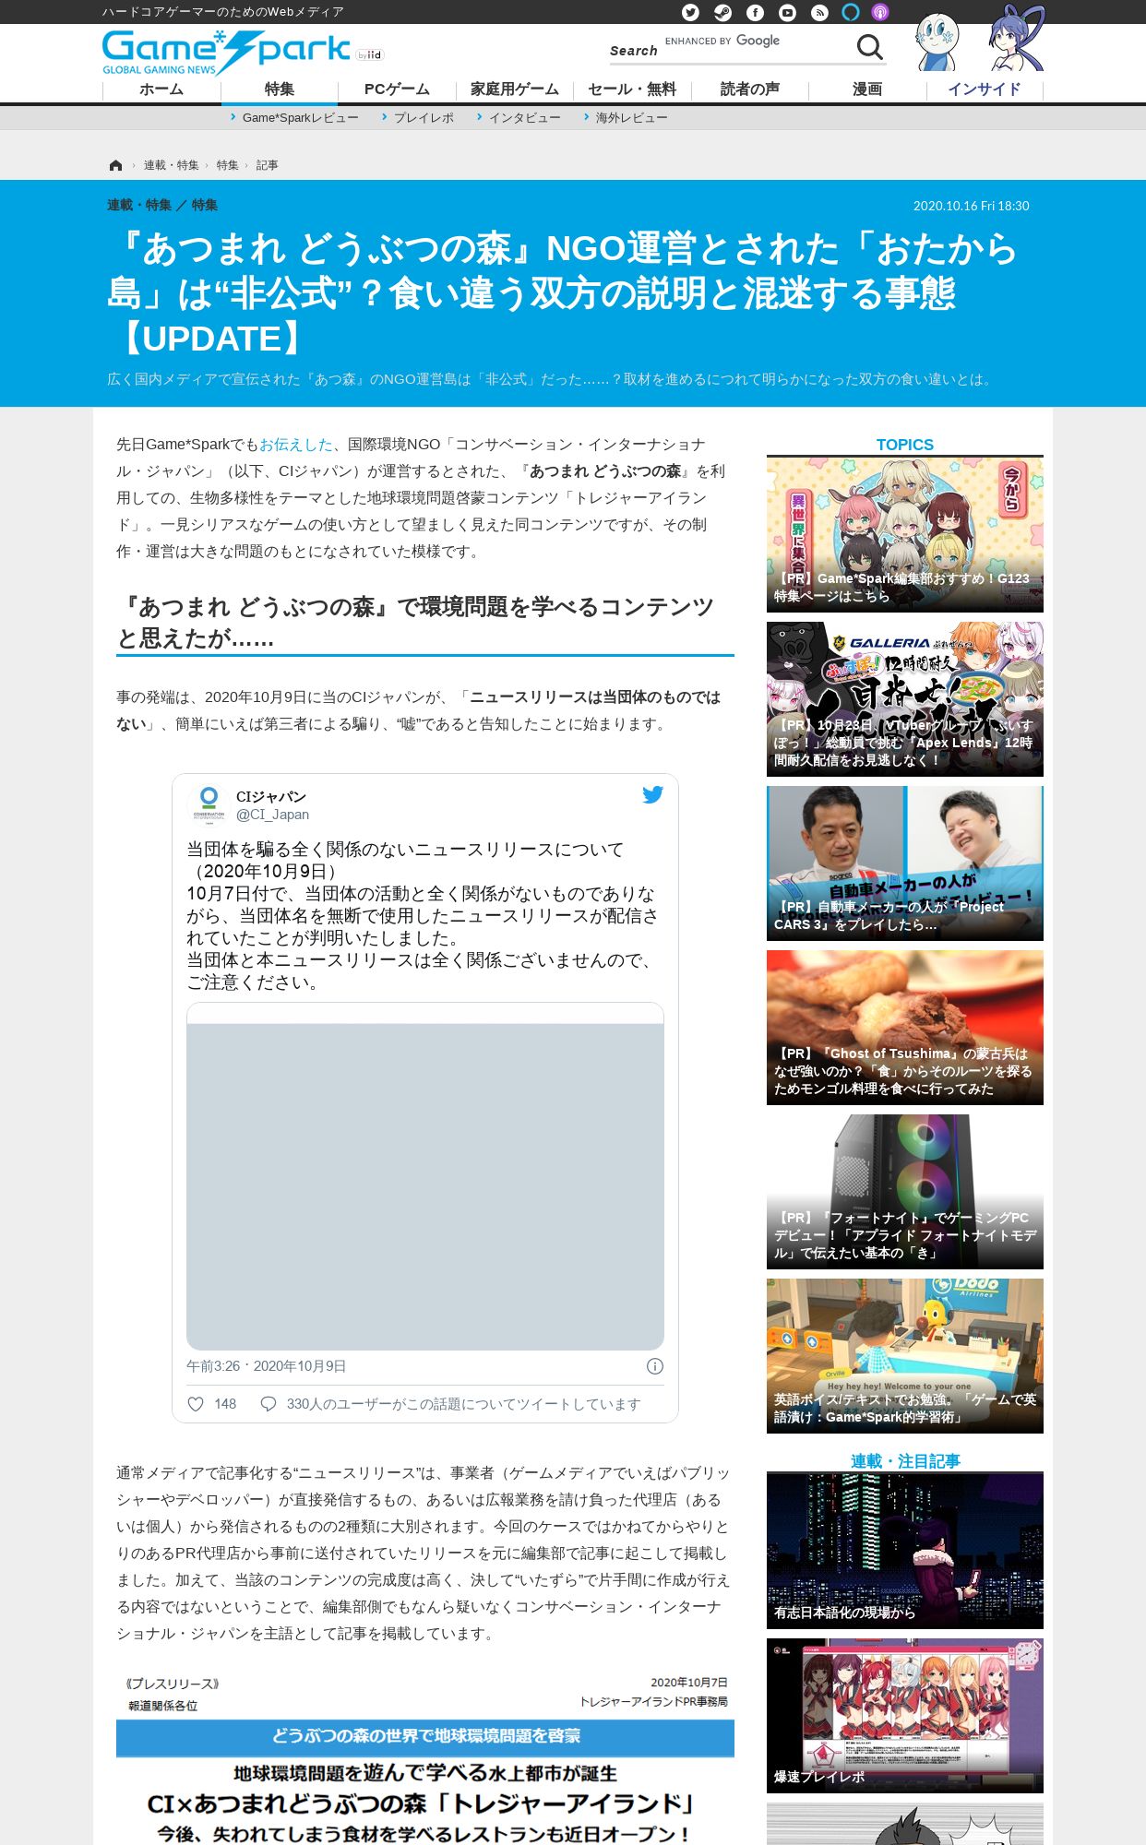Open the RSS feed icon
The image size is (1146, 1845).
pos(819,12)
